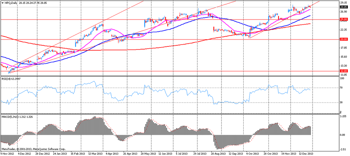Click the 12 Dec 2013 date label
Screen dimensions: 350x156
point(307,154)
